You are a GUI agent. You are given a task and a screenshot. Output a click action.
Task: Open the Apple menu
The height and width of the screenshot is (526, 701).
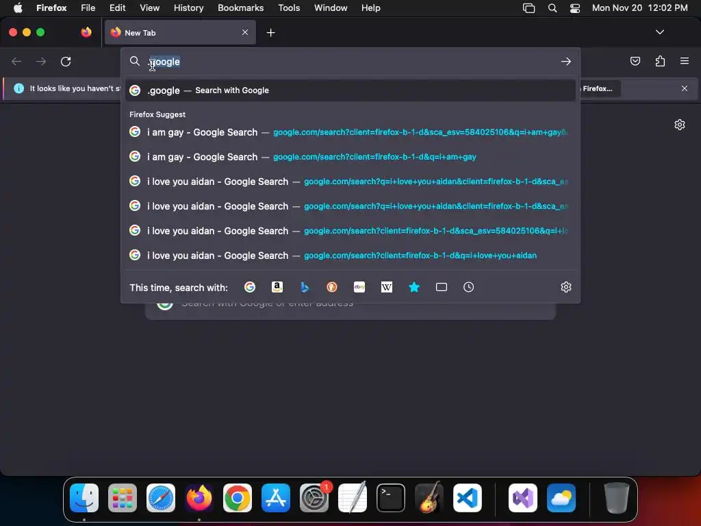pyautogui.click(x=18, y=8)
